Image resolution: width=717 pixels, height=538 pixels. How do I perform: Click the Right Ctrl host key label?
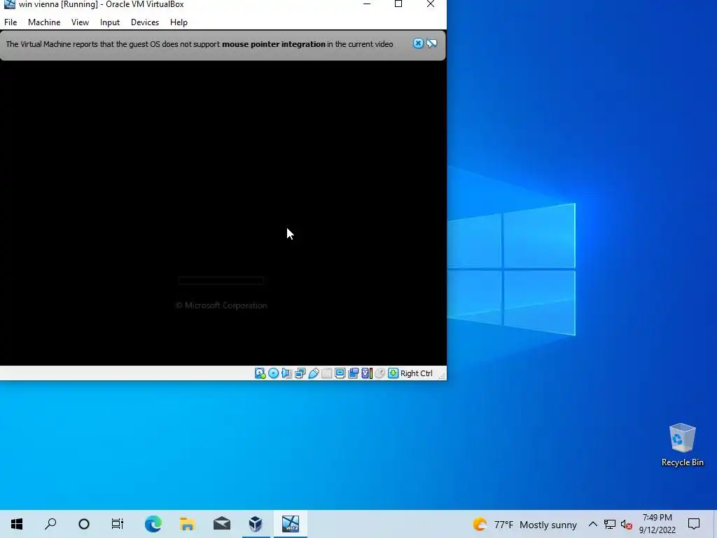click(416, 373)
